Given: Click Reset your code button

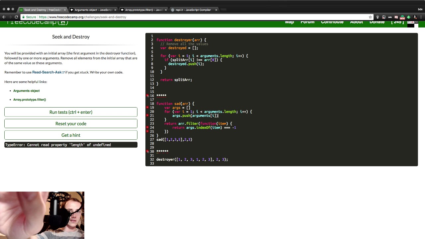Looking at the screenshot, I should [71, 123].
